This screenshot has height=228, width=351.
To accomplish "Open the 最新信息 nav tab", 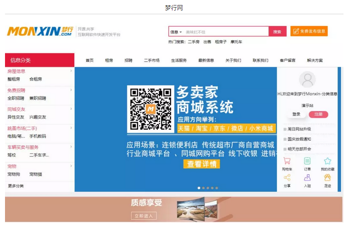I will (x=206, y=60).
